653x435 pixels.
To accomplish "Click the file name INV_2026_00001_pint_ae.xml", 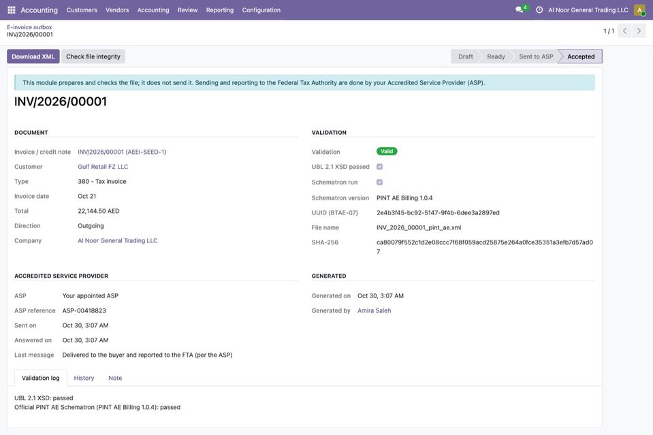I will 419,227.
